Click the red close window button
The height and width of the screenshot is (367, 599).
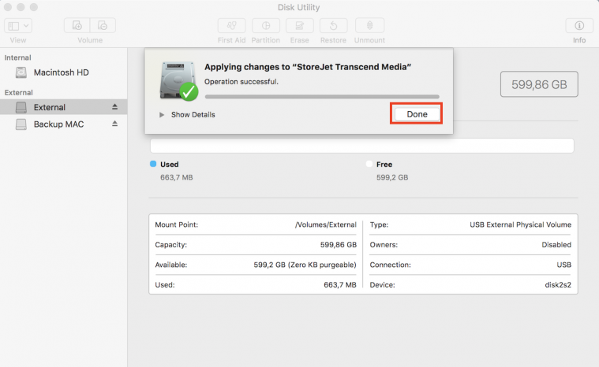click(x=8, y=7)
